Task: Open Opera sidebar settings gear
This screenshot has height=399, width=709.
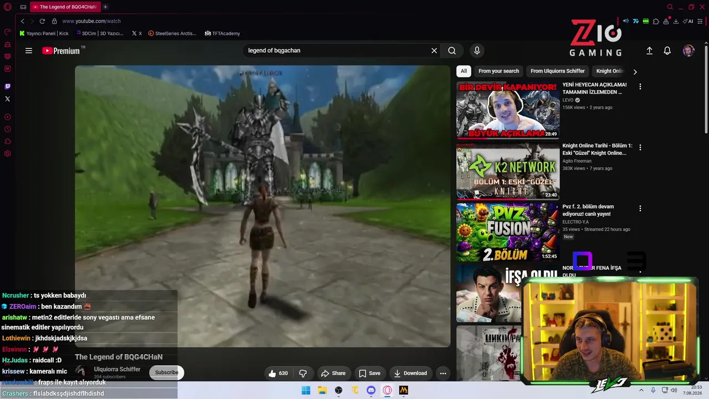Action: coord(8,154)
